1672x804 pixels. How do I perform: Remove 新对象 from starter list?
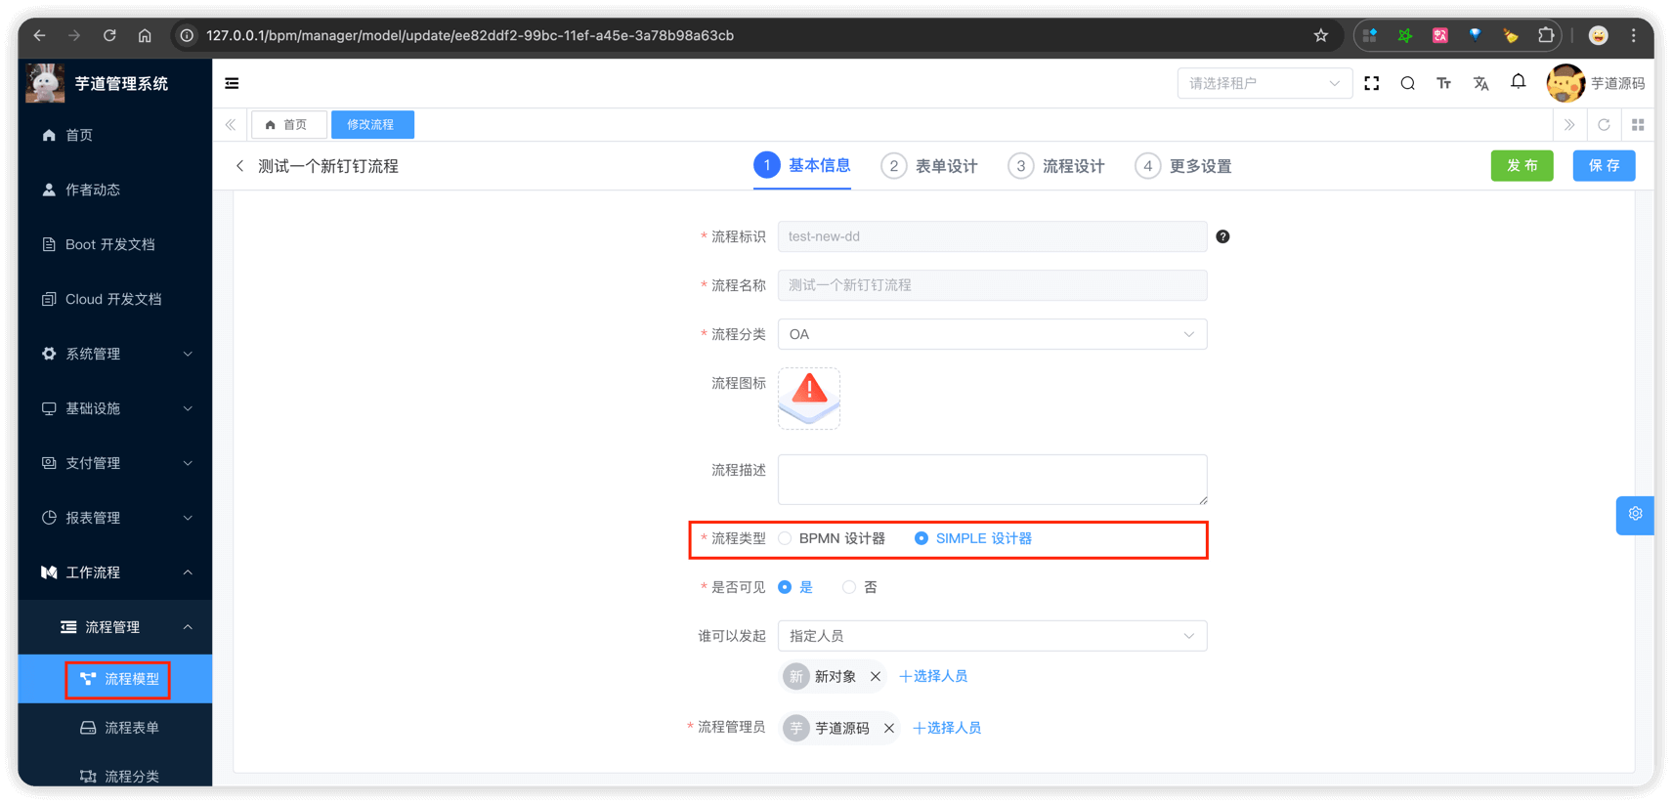876,676
